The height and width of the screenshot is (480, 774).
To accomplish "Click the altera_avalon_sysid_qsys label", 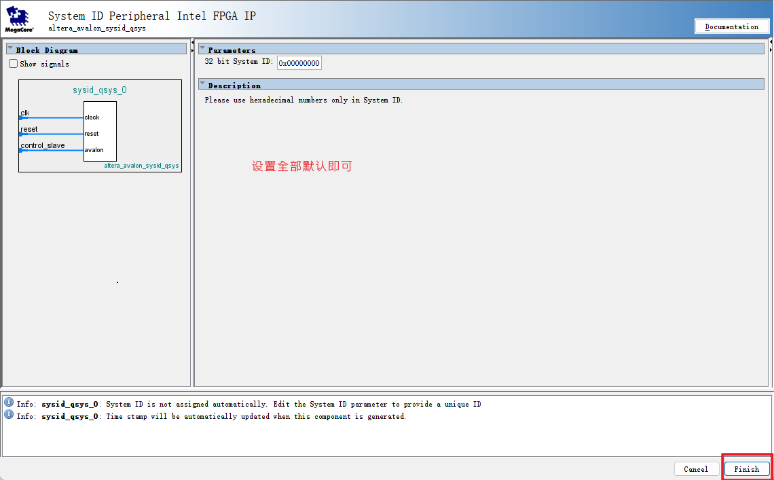I will 141,165.
